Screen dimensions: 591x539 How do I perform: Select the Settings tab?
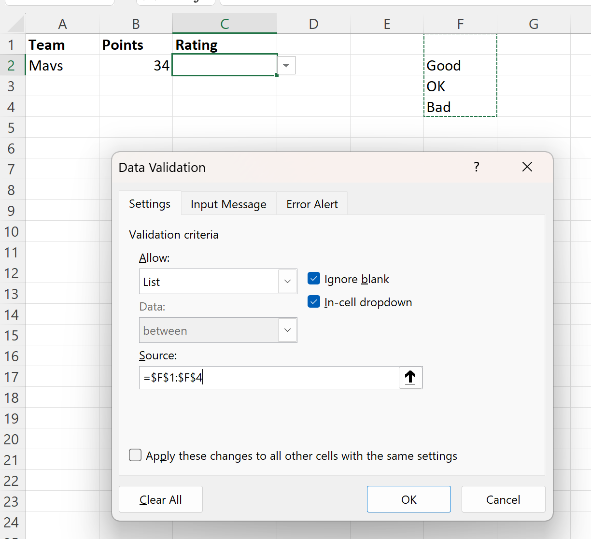coord(150,203)
